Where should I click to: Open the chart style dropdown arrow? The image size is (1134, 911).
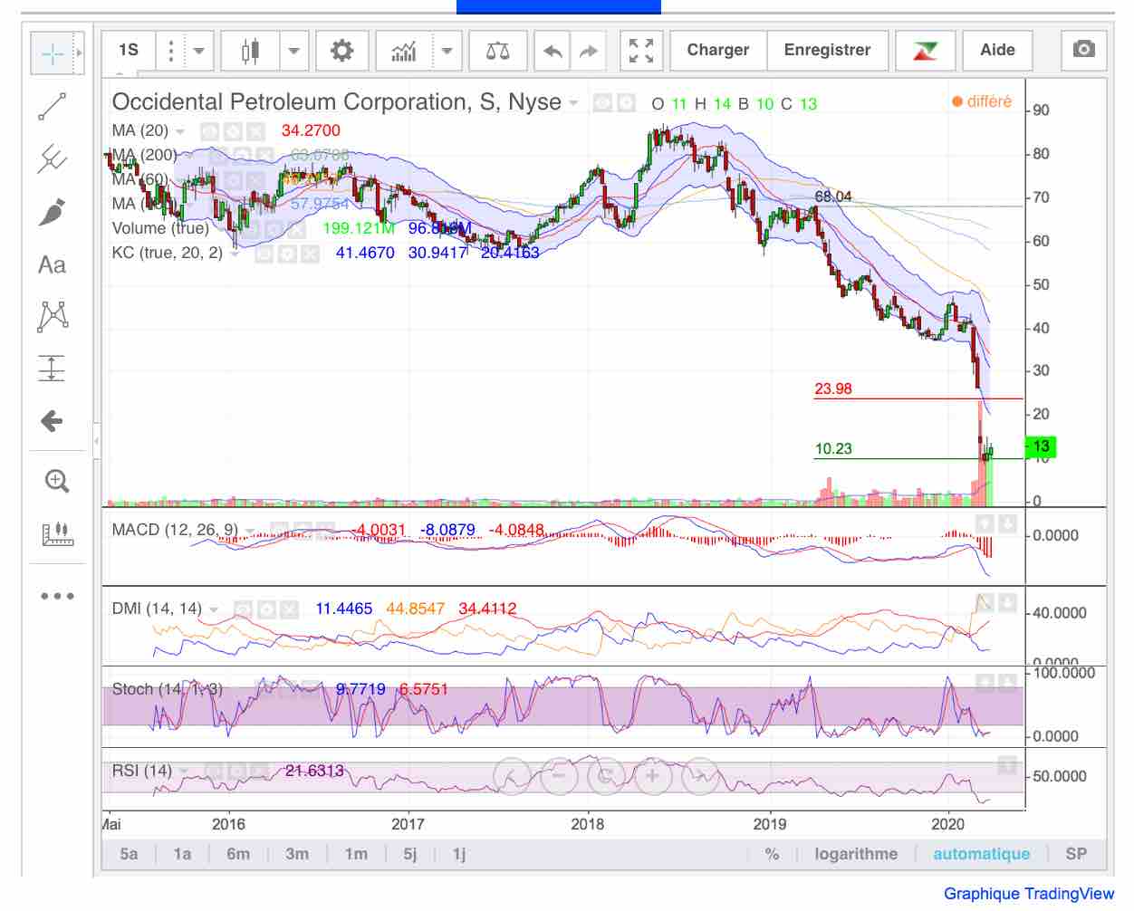point(293,51)
